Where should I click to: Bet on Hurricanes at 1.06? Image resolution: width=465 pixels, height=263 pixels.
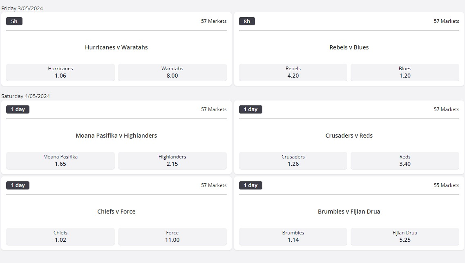pos(60,72)
